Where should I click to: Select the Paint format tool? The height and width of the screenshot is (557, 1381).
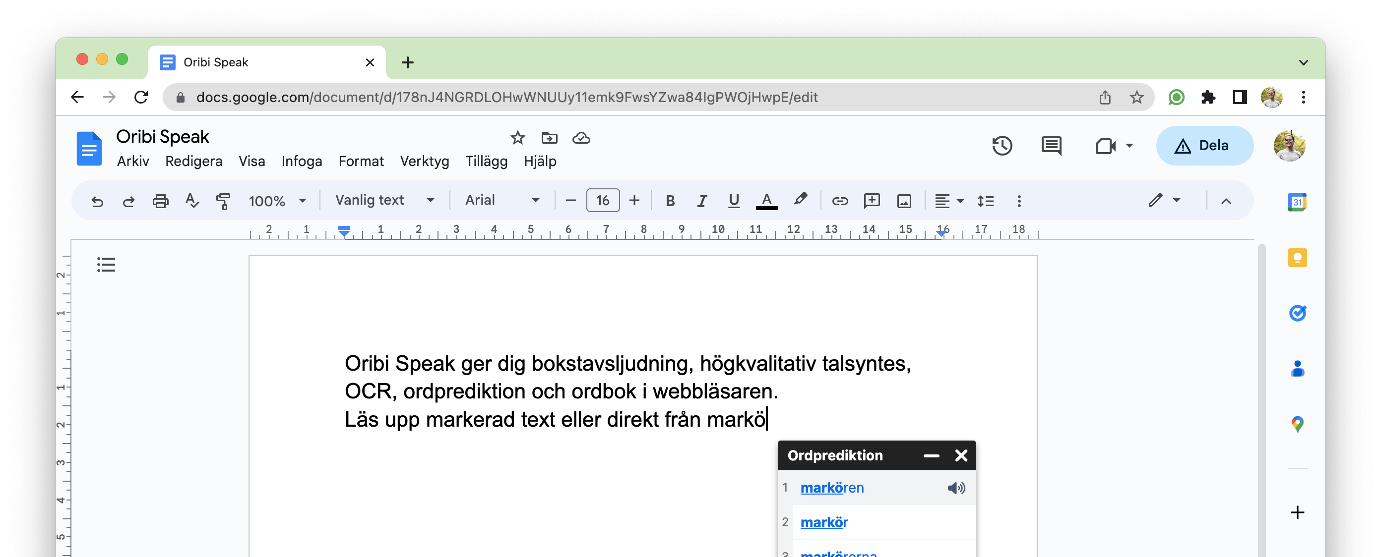coord(223,201)
